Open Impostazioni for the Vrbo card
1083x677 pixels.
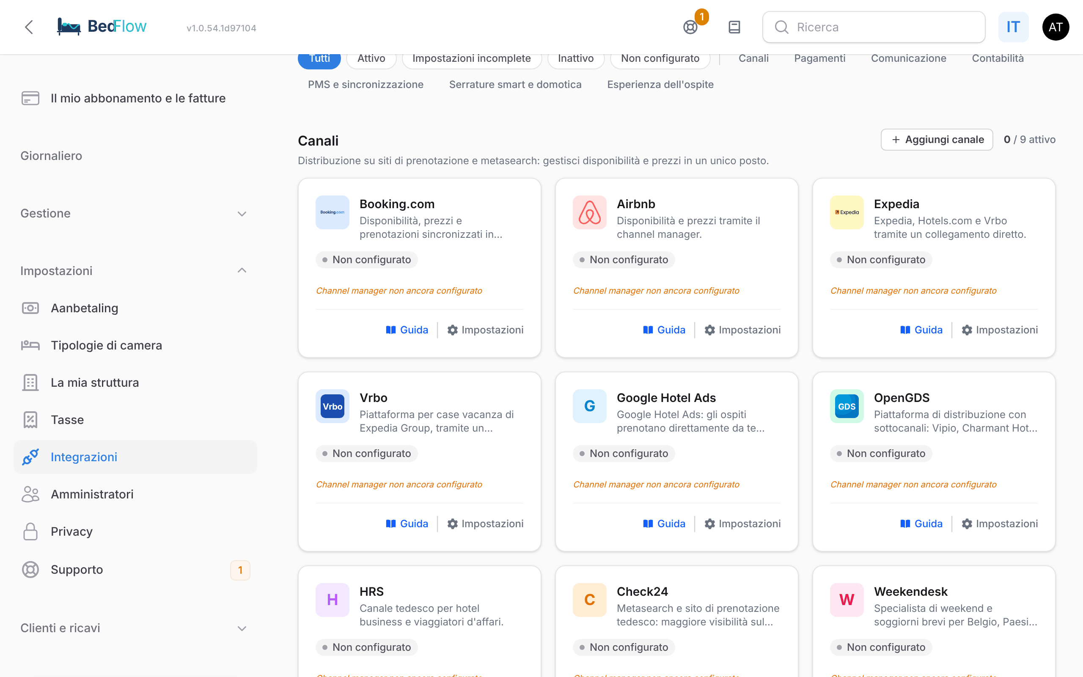[x=485, y=524]
